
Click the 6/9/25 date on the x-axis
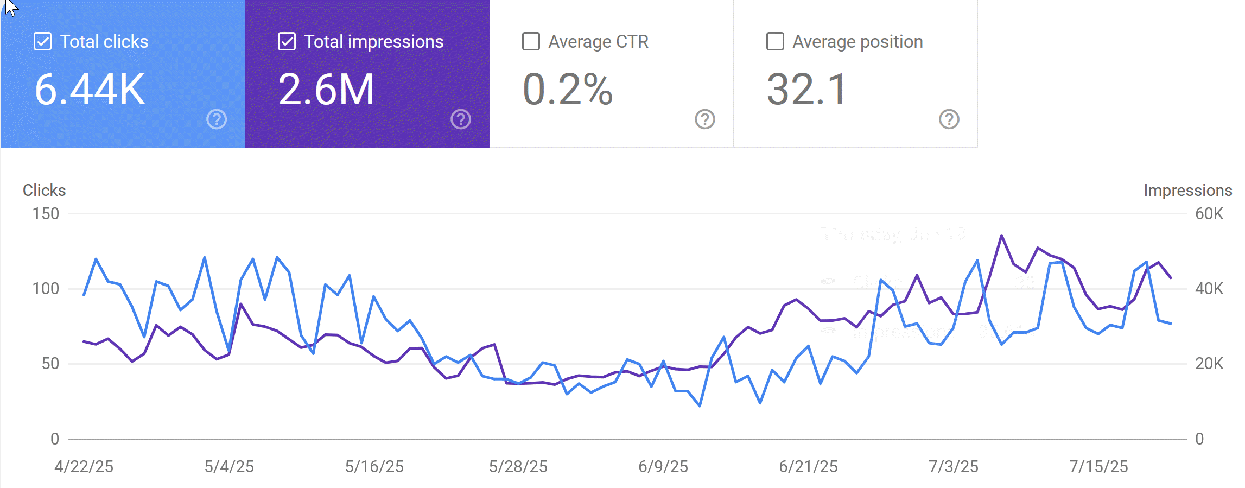pos(663,467)
